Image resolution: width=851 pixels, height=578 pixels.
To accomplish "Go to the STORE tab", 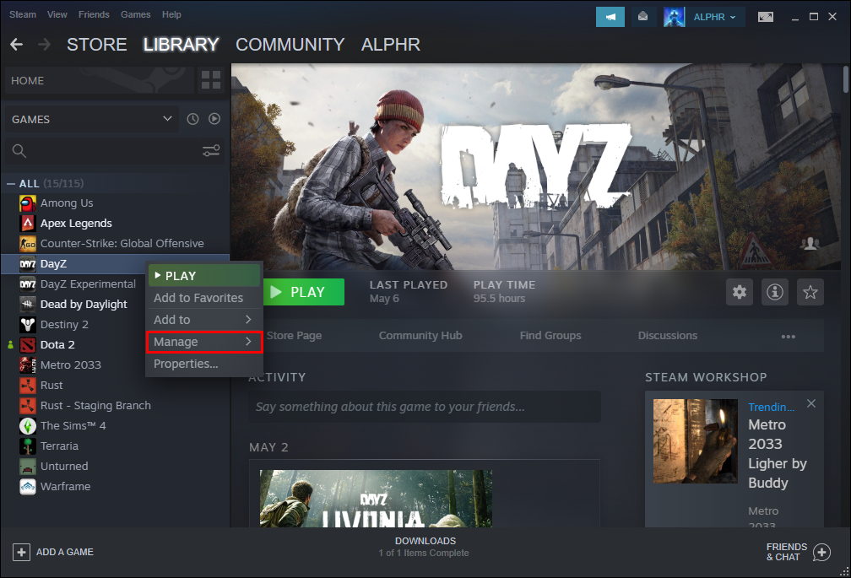I will pyautogui.click(x=96, y=45).
